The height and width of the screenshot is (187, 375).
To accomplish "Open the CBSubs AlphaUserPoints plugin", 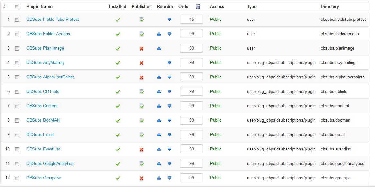I will 50,77.
